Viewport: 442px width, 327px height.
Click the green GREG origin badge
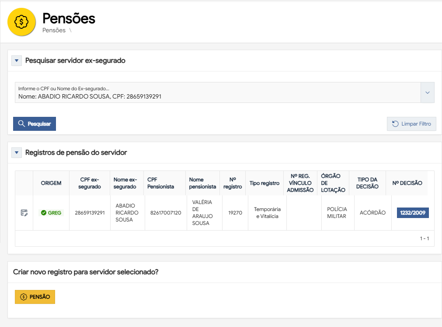(51, 213)
